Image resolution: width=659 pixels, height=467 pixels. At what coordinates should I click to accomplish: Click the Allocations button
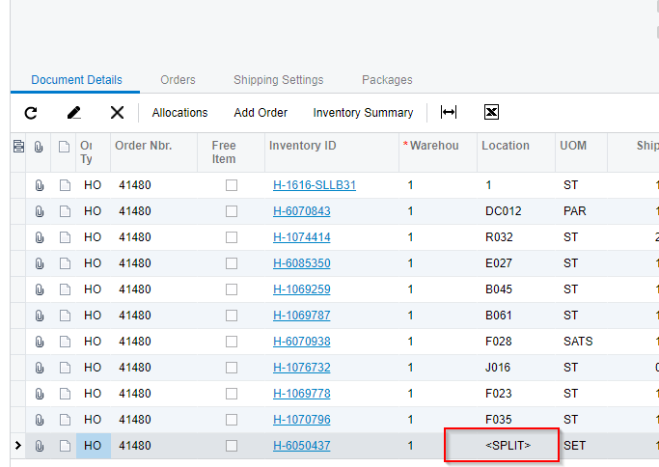179,113
